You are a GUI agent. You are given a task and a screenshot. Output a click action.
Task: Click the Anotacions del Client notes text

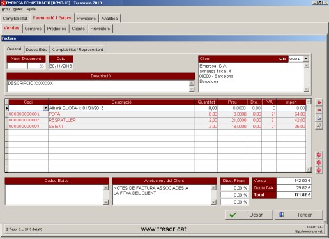151,190
